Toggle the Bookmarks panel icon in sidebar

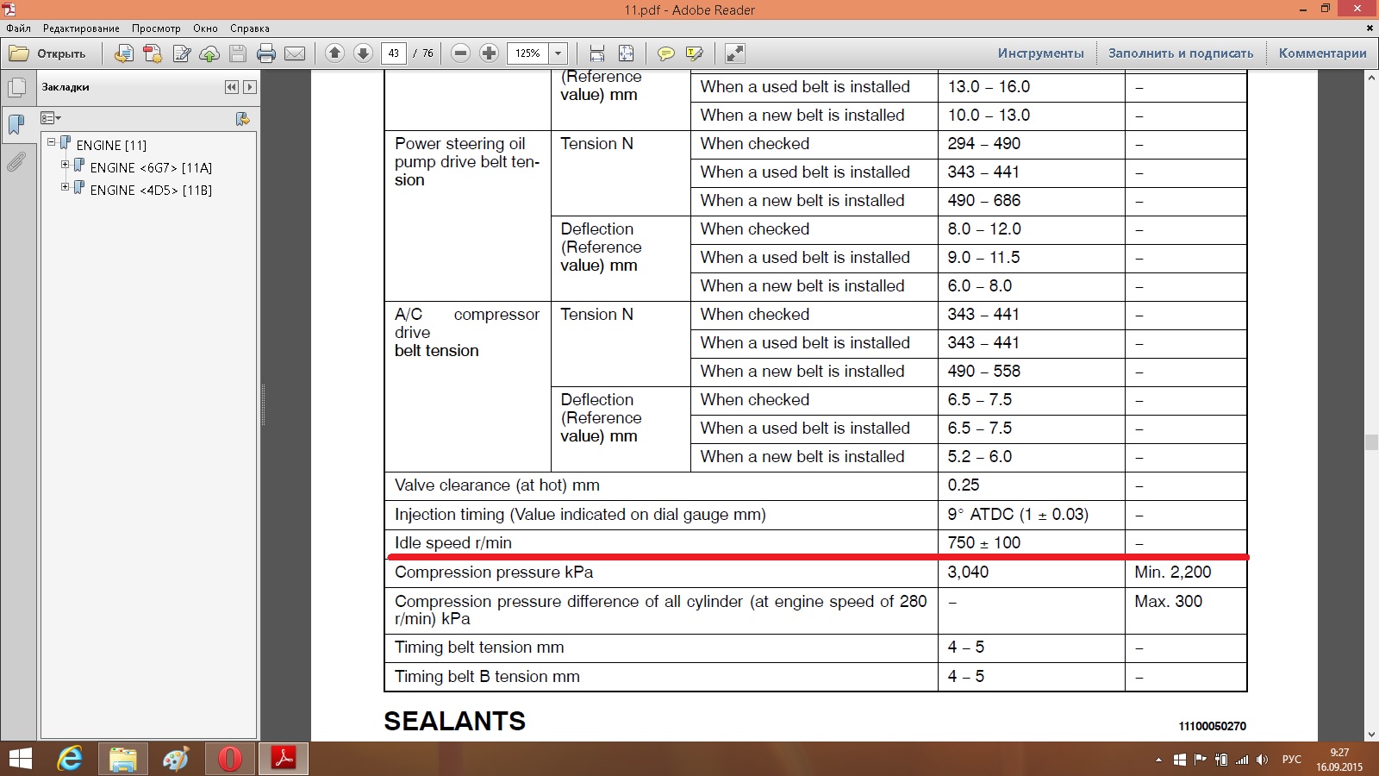pos(16,125)
